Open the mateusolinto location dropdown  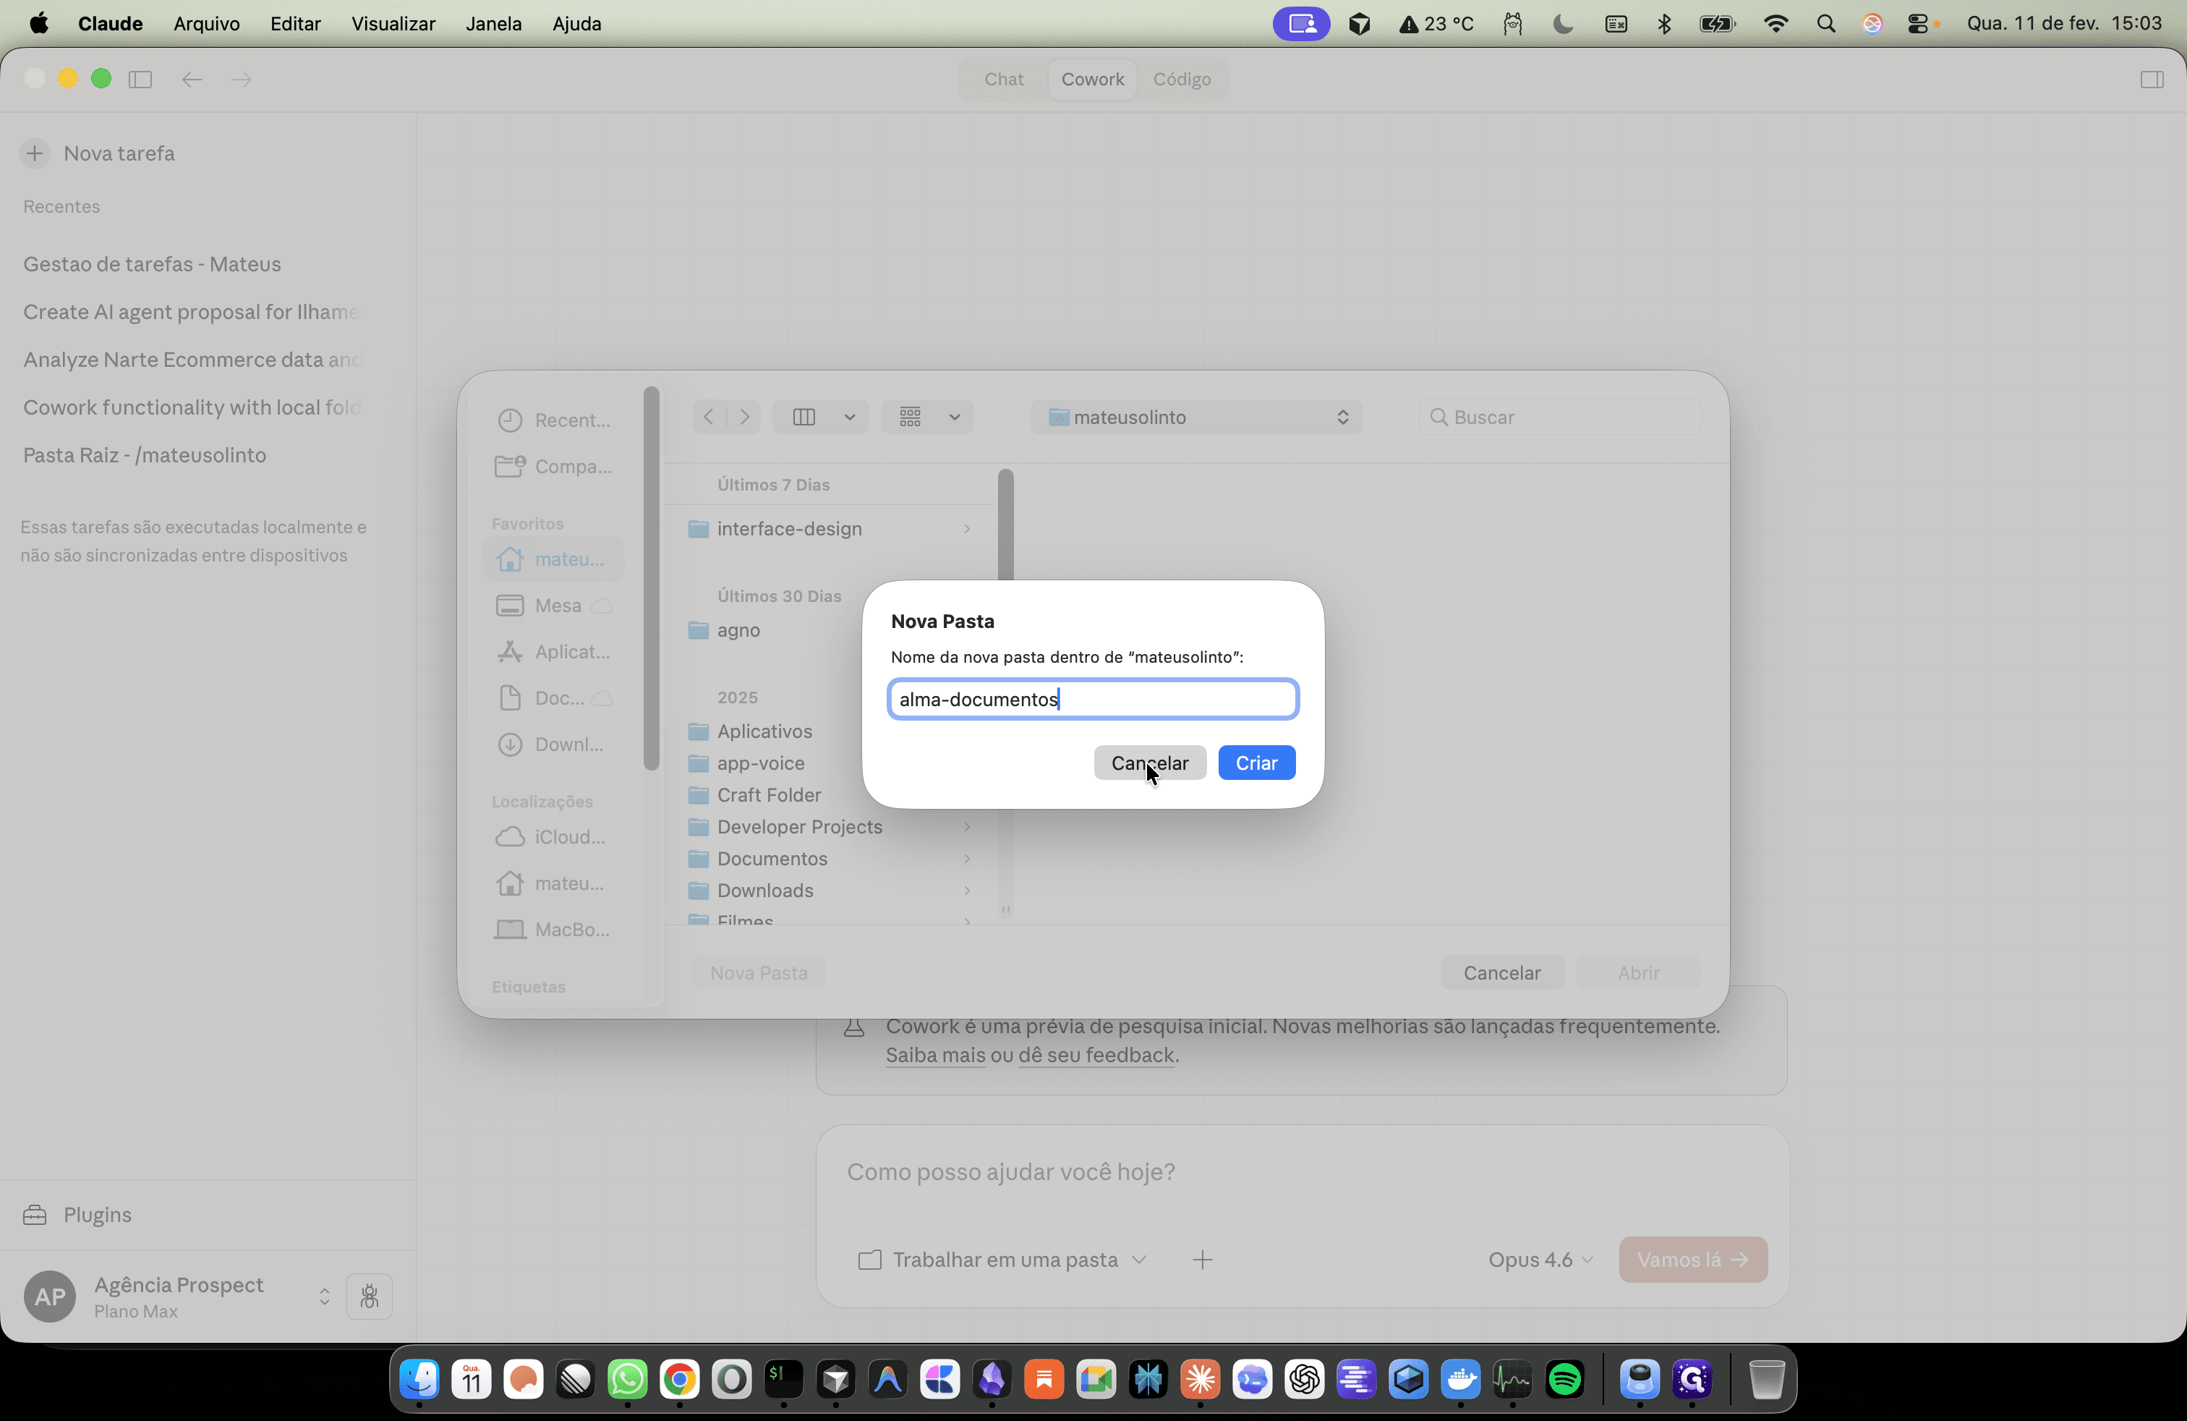click(1196, 417)
